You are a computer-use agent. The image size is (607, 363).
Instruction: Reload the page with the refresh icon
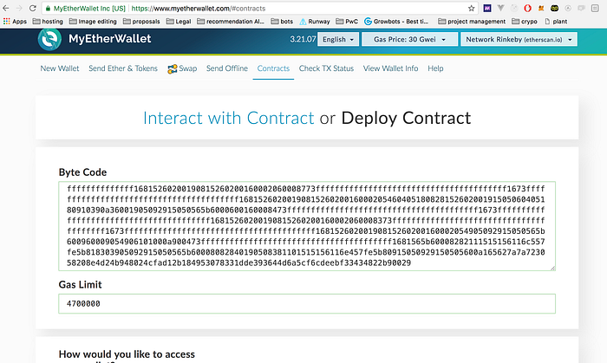pyautogui.click(x=33, y=8)
